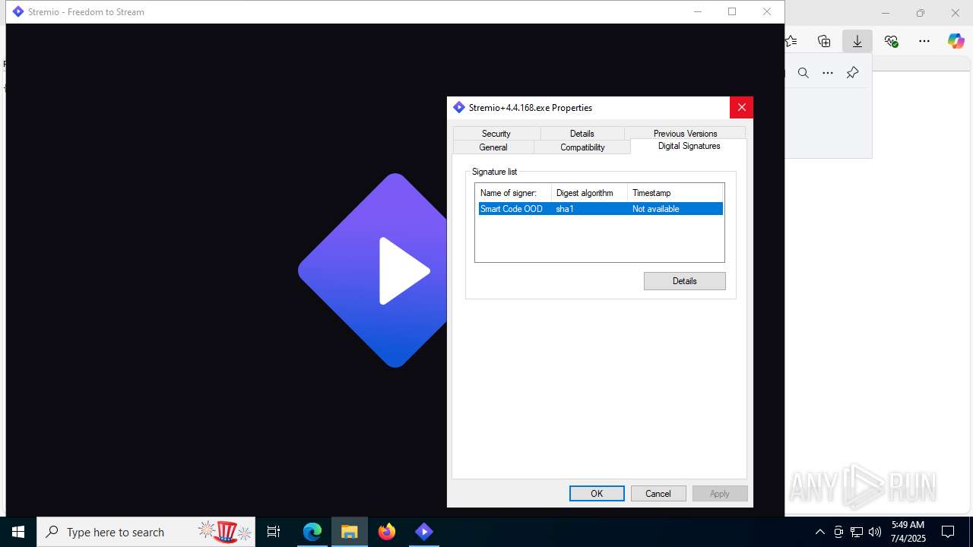The image size is (973, 547).
Task: Click the greyed Apply button
Action: (720, 494)
